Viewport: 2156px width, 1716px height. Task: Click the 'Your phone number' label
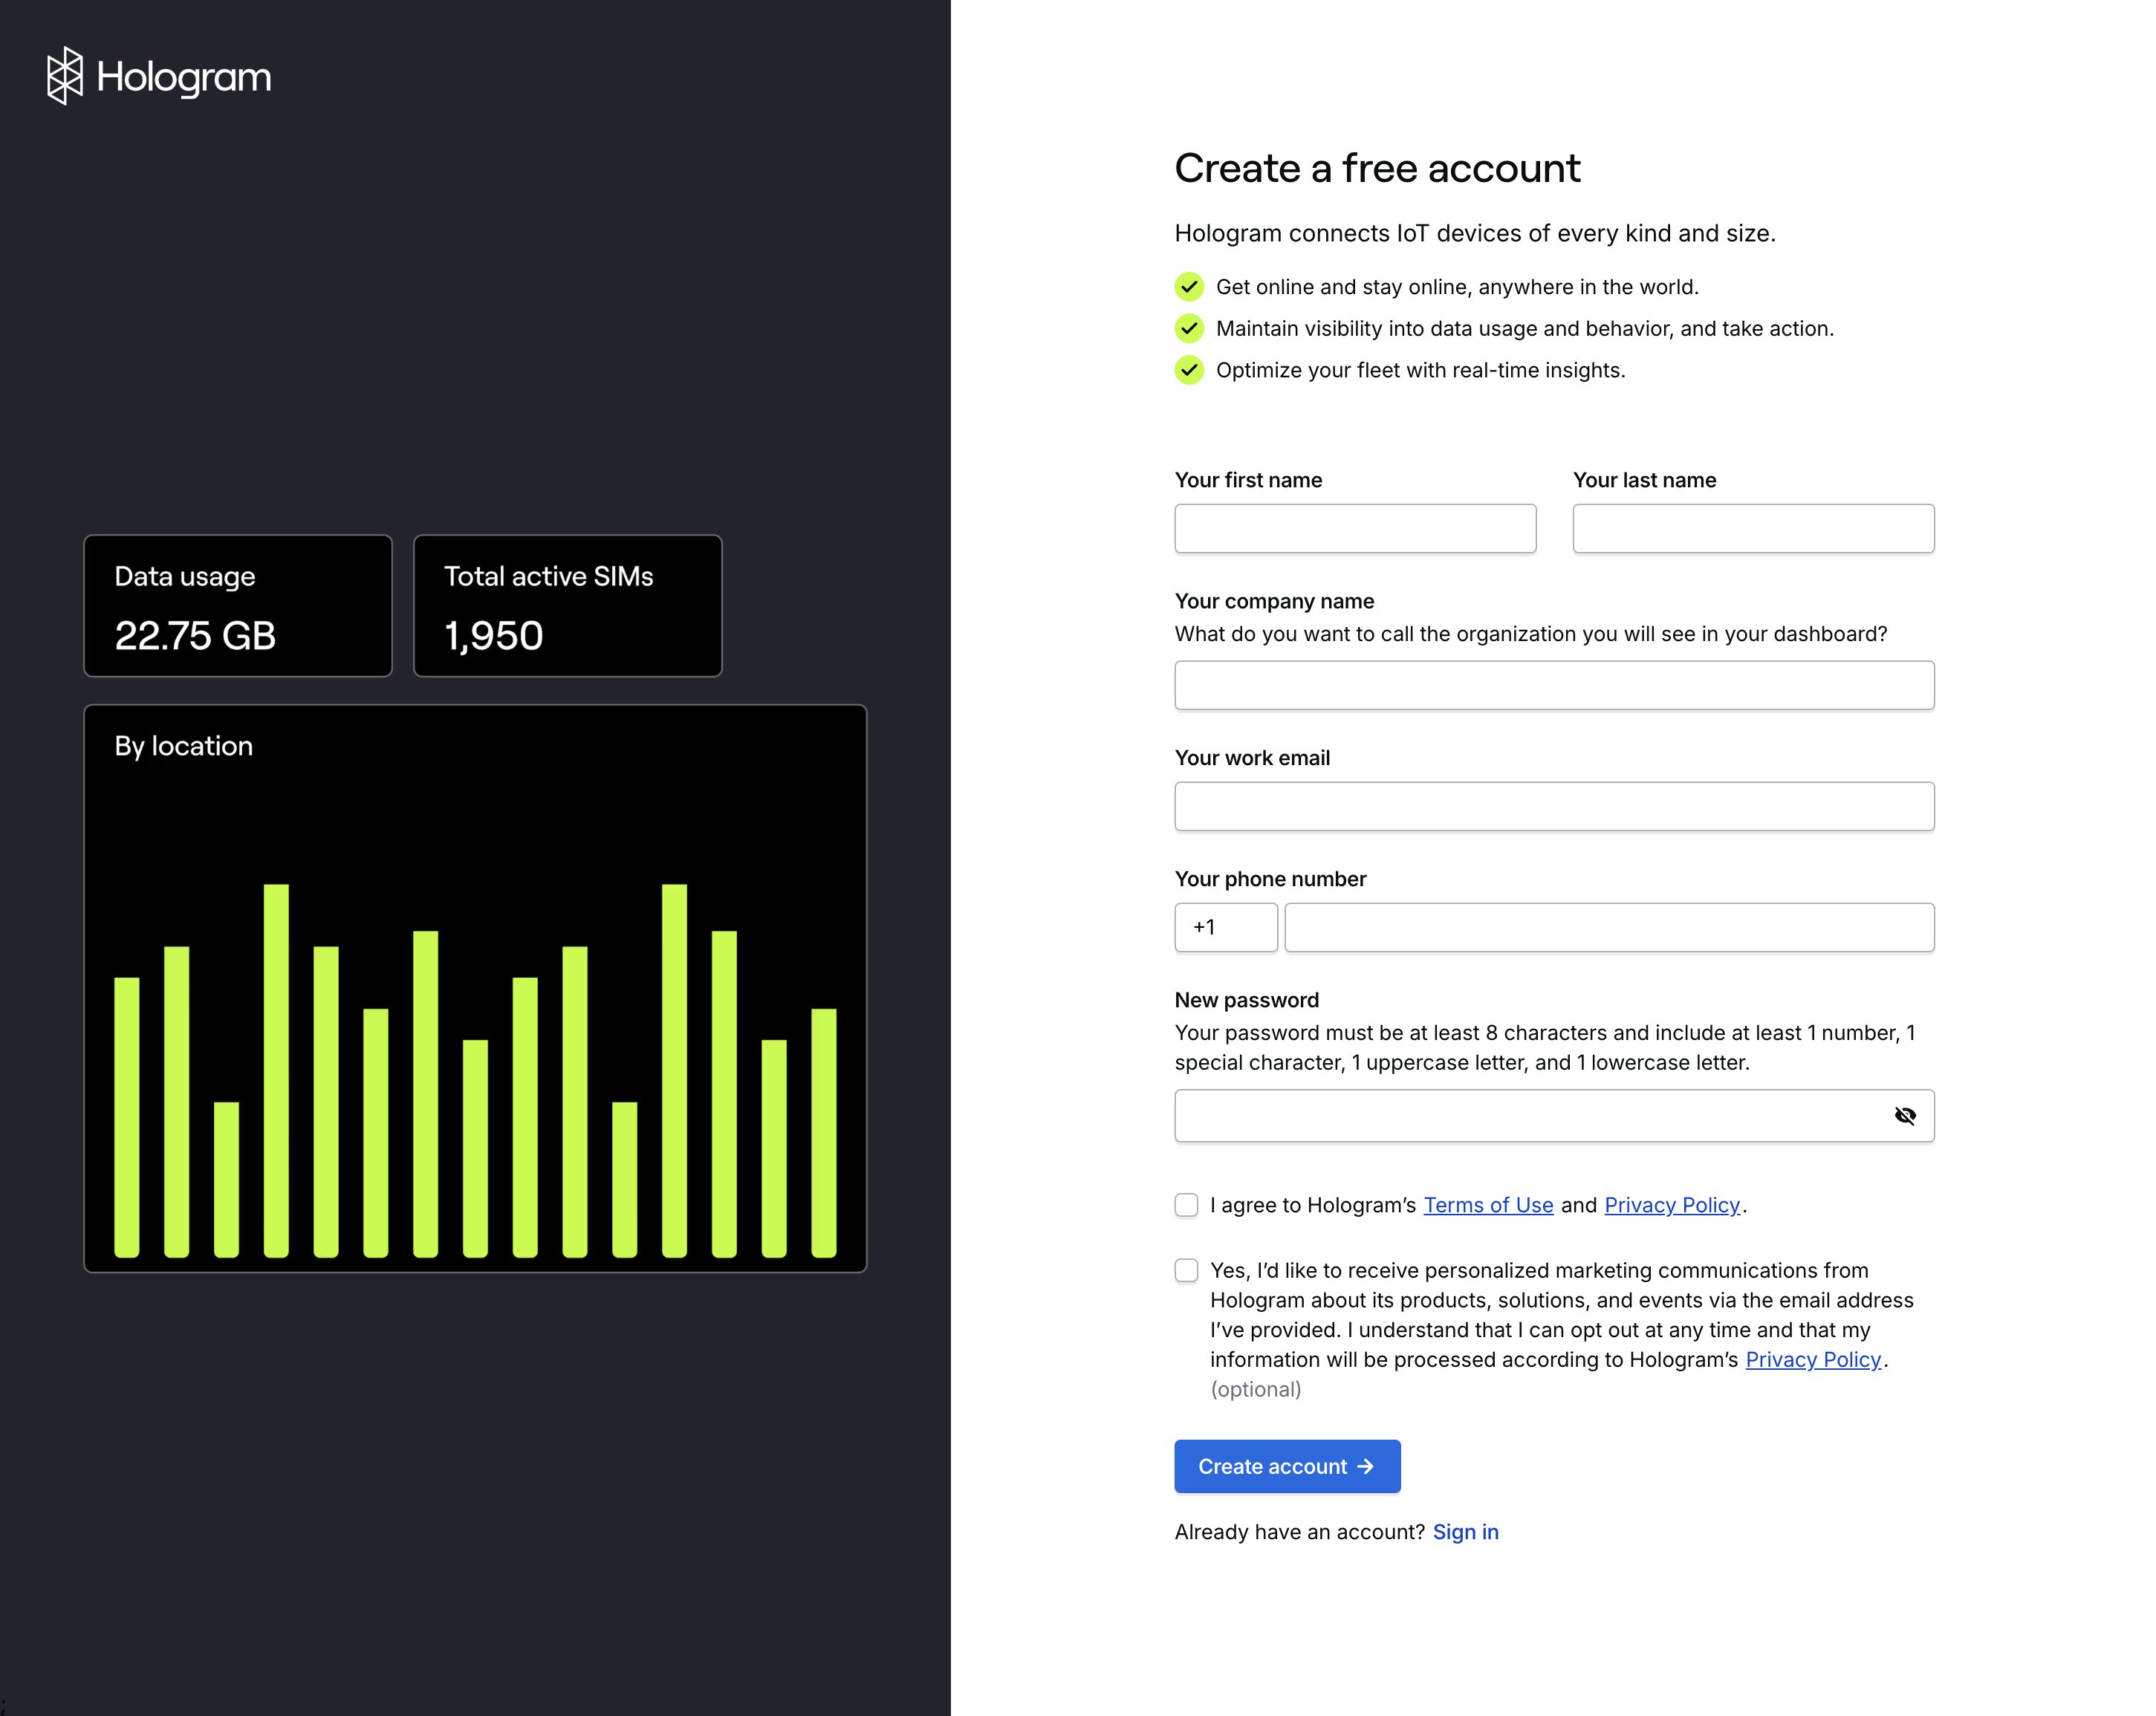1270,879
